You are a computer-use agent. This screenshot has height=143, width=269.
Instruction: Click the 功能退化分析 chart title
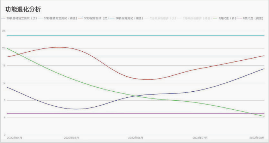click(23, 10)
